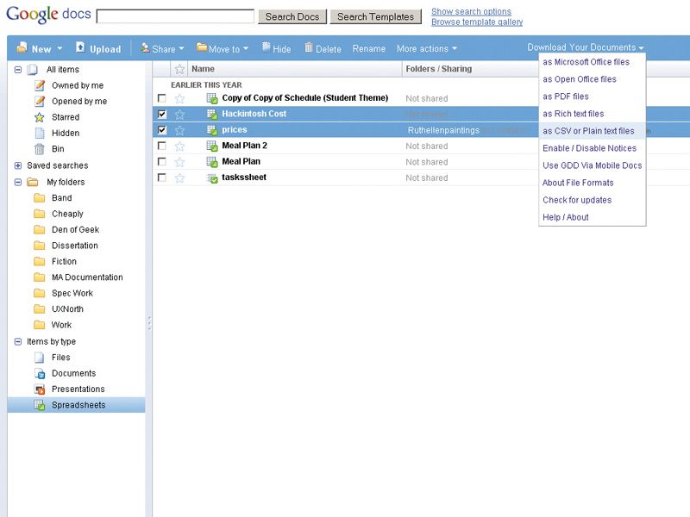Check the taskssheet row checkbox

coord(162,178)
